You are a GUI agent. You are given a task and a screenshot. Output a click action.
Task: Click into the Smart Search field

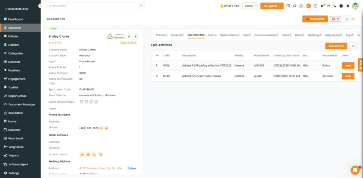click(92, 6)
